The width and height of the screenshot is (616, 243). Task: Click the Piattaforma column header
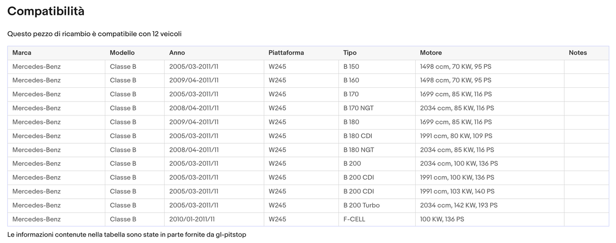click(x=286, y=53)
